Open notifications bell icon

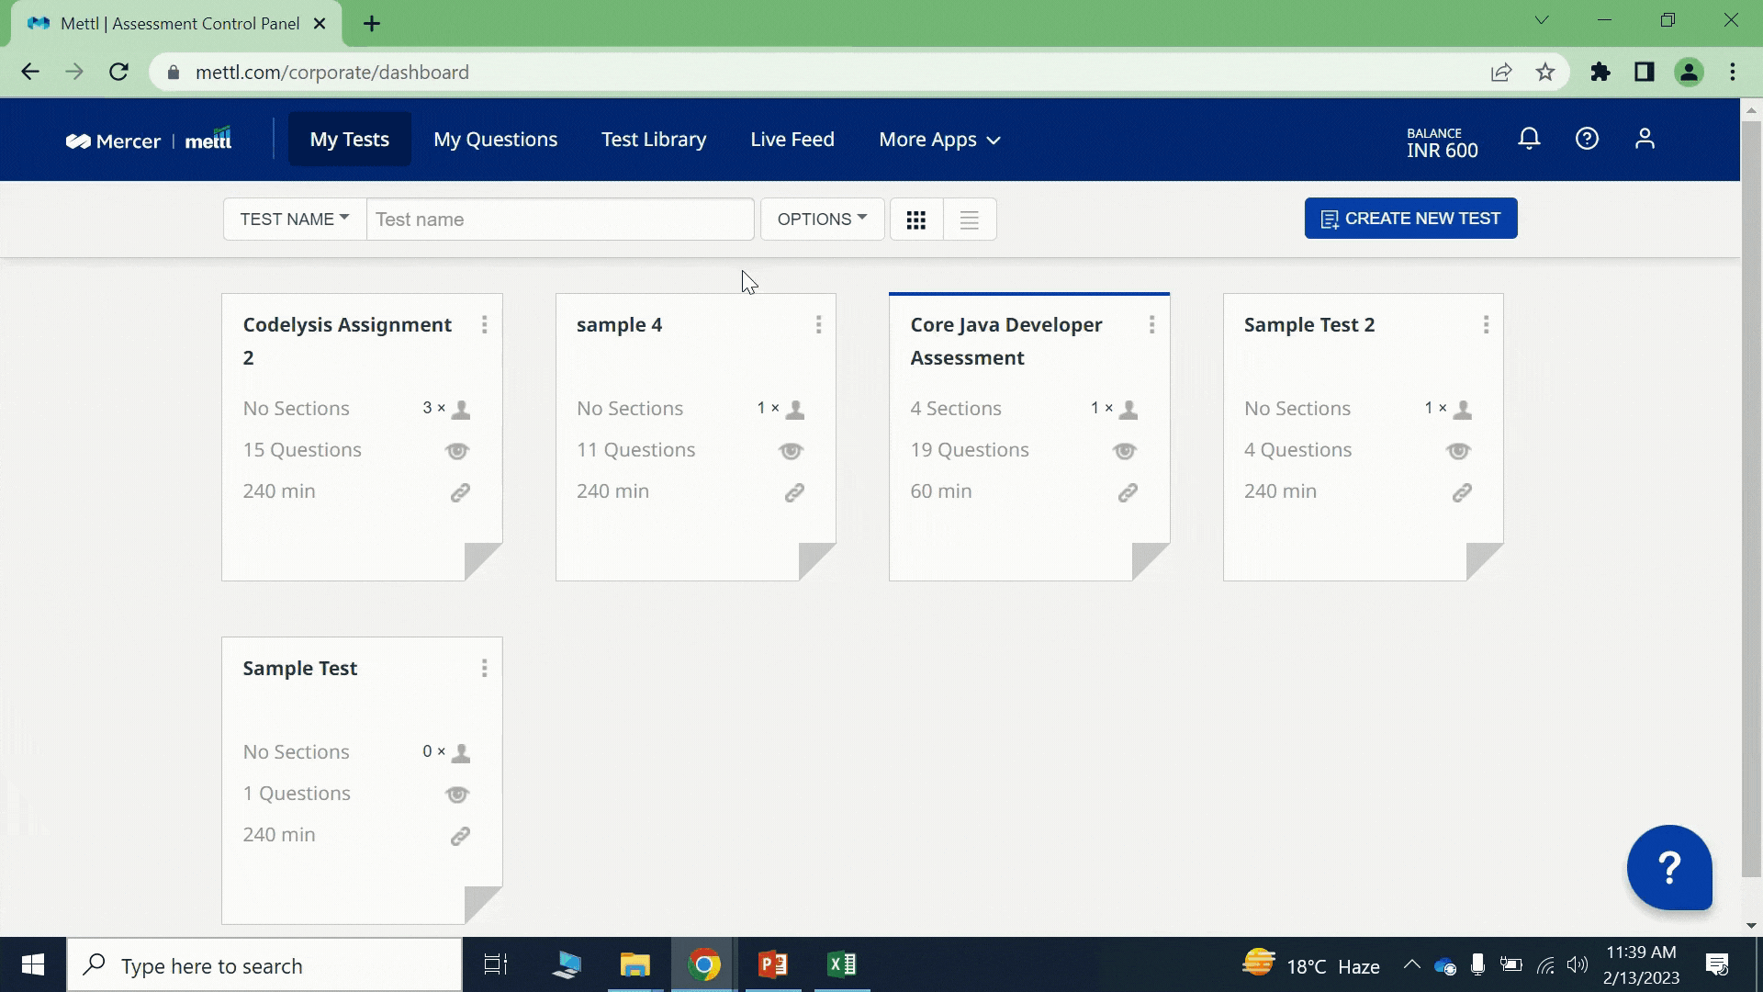[1529, 139]
